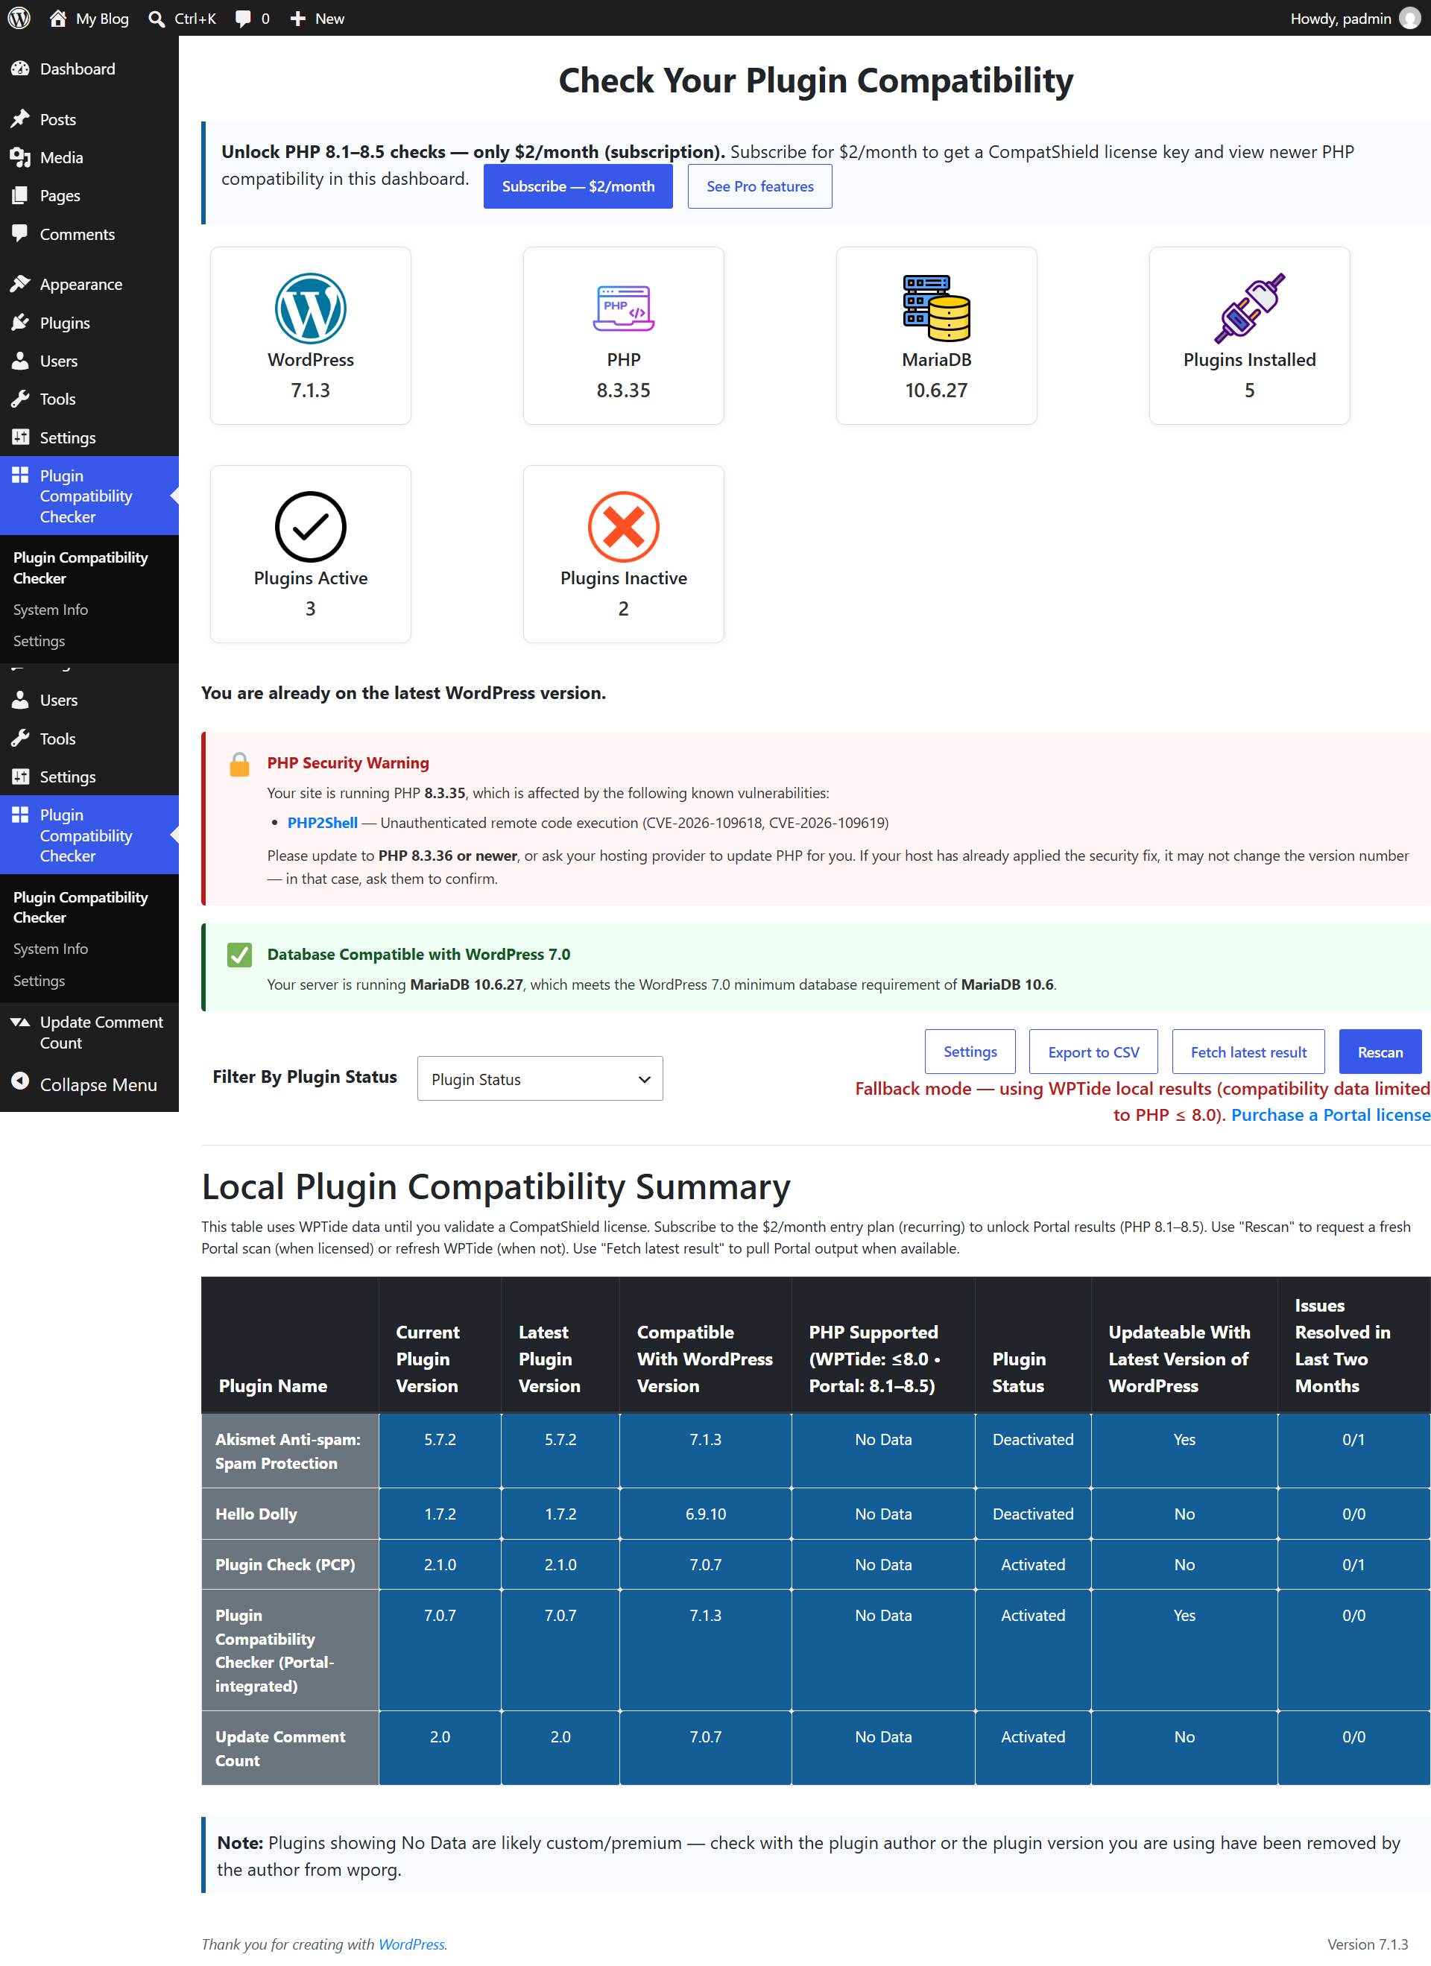Viewport: 1431px width, 1966px height.
Task: Click See Pro features button
Action: 760,186
